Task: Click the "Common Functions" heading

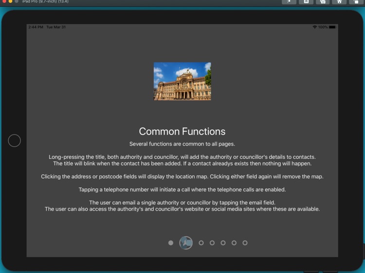Action: click(x=182, y=132)
